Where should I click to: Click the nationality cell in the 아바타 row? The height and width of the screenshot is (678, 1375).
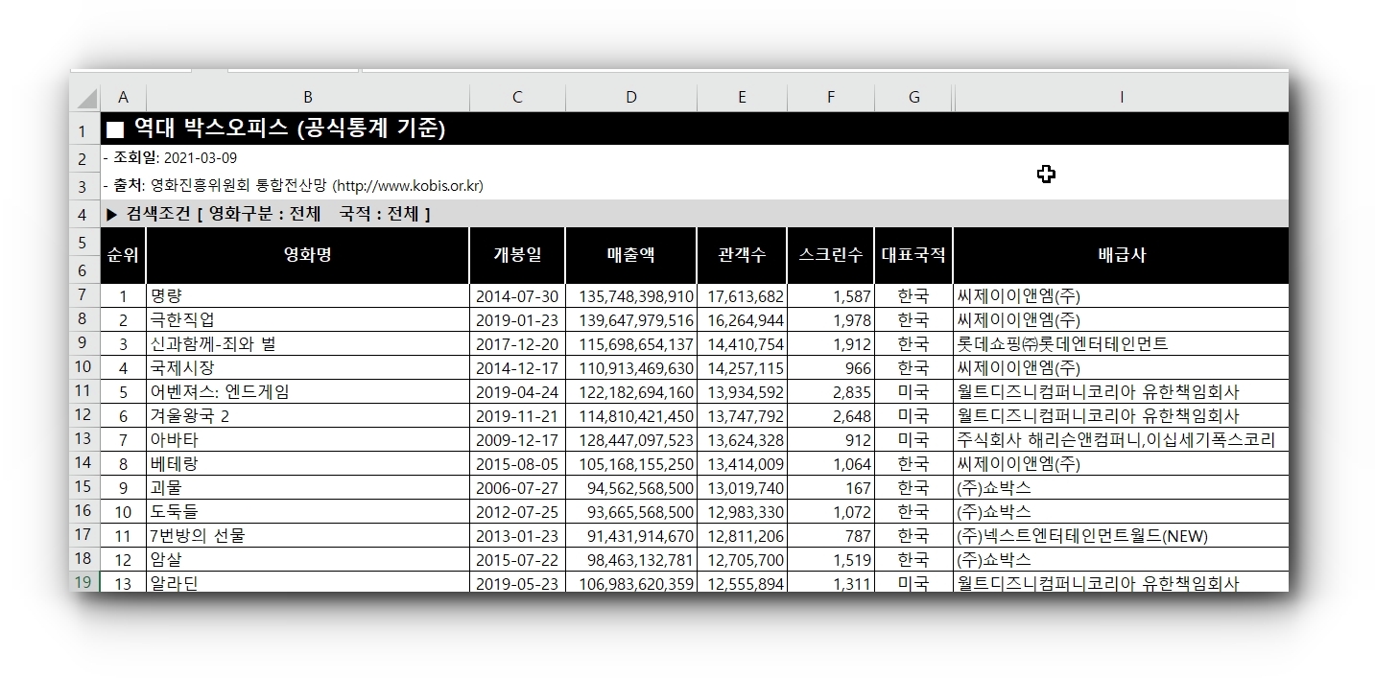click(913, 439)
